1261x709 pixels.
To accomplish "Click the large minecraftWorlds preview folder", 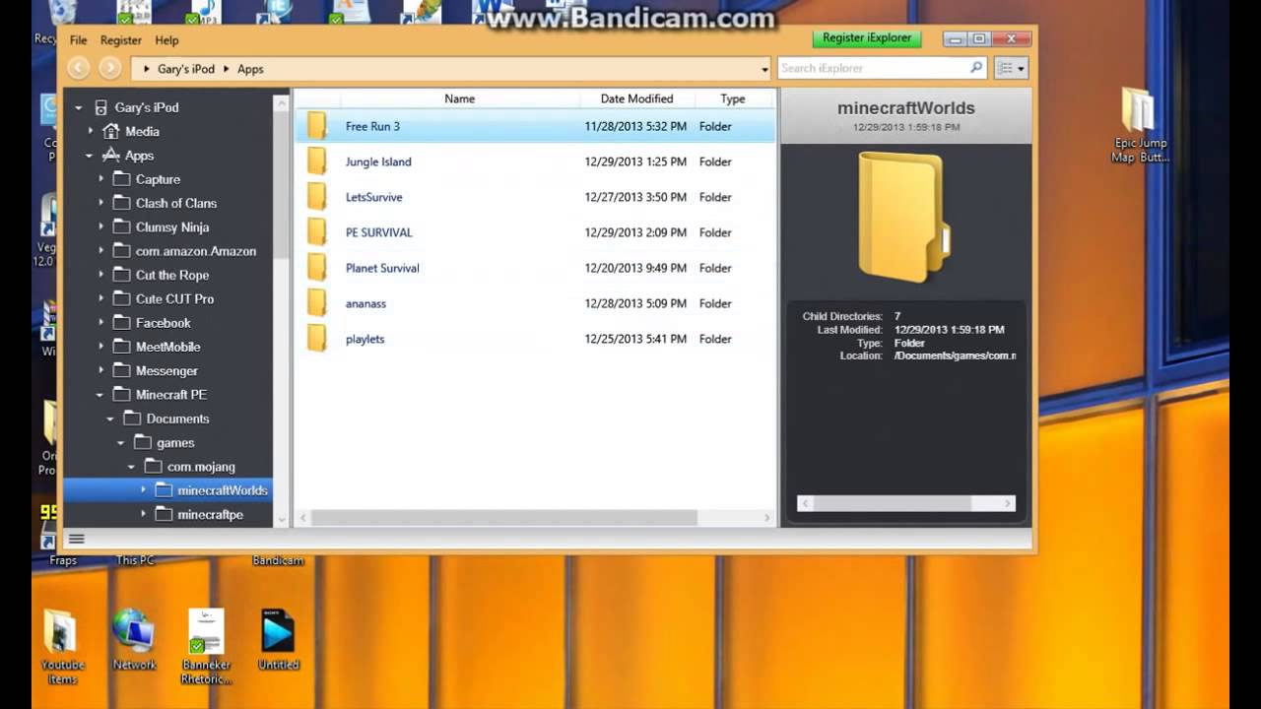I will click(x=904, y=218).
